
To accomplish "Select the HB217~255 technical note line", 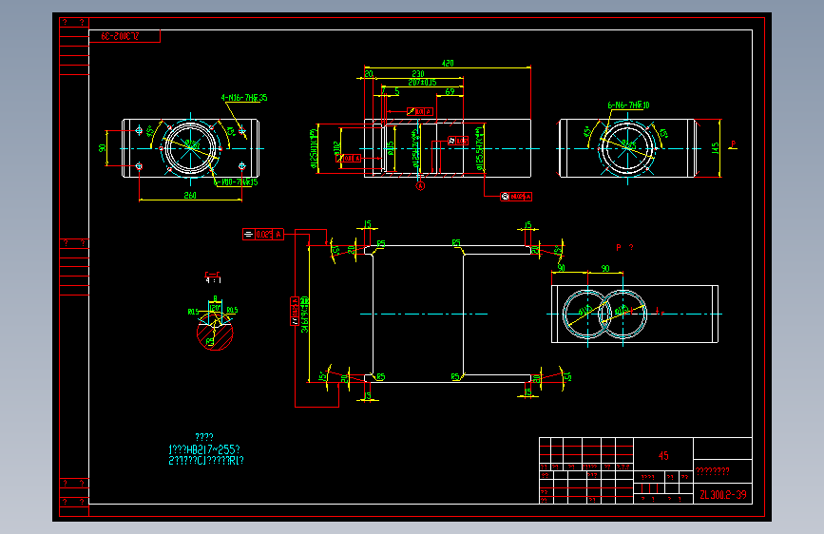I will (x=204, y=449).
